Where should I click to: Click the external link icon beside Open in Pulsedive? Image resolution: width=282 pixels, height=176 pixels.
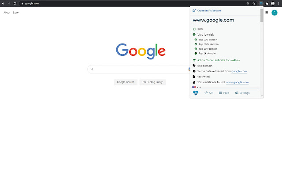point(194,11)
